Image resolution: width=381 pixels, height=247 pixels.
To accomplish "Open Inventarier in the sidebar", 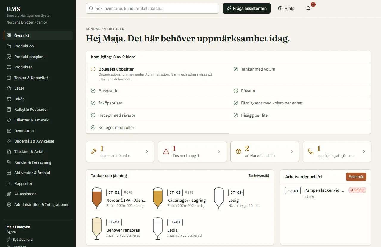I will point(38,131).
